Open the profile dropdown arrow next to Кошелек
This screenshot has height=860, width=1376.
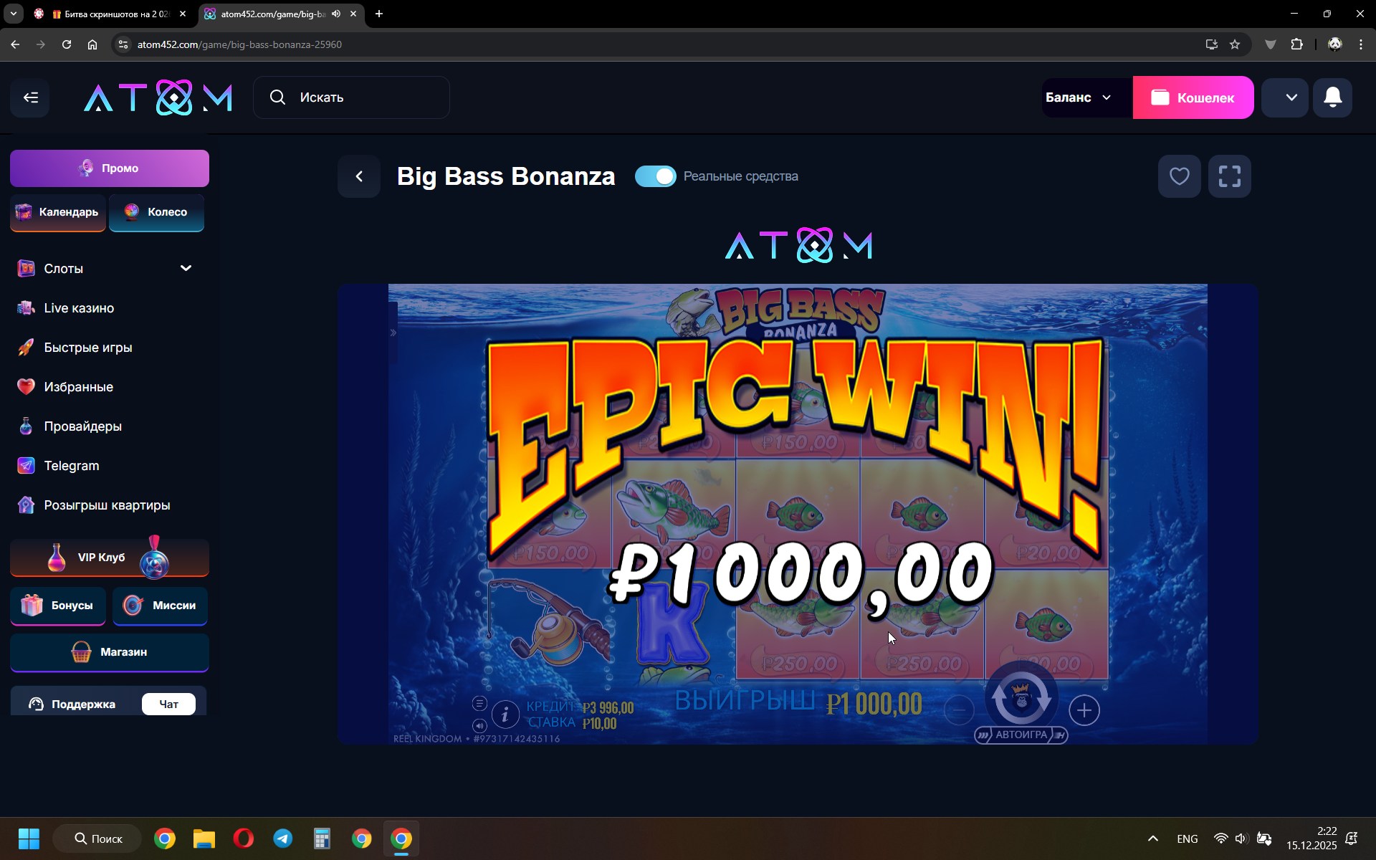coord(1284,97)
